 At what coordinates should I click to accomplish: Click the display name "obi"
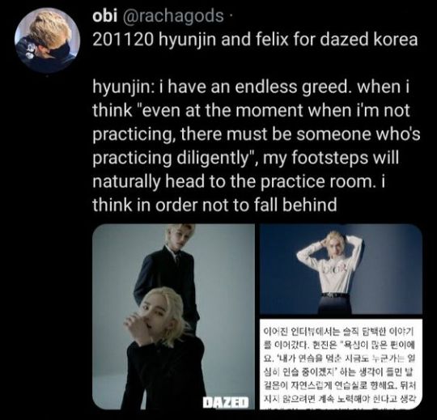[x=104, y=16]
